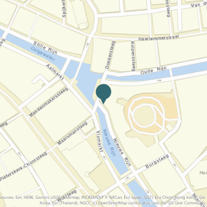
Task: Click the Vismarkt street label
Action: pyautogui.click(x=100, y=141)
